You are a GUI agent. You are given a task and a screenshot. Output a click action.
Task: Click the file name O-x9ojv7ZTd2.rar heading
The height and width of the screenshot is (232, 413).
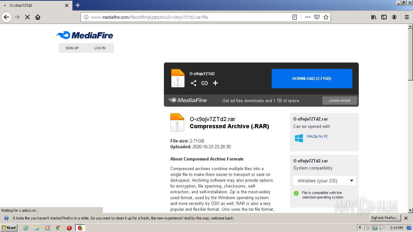213,119
